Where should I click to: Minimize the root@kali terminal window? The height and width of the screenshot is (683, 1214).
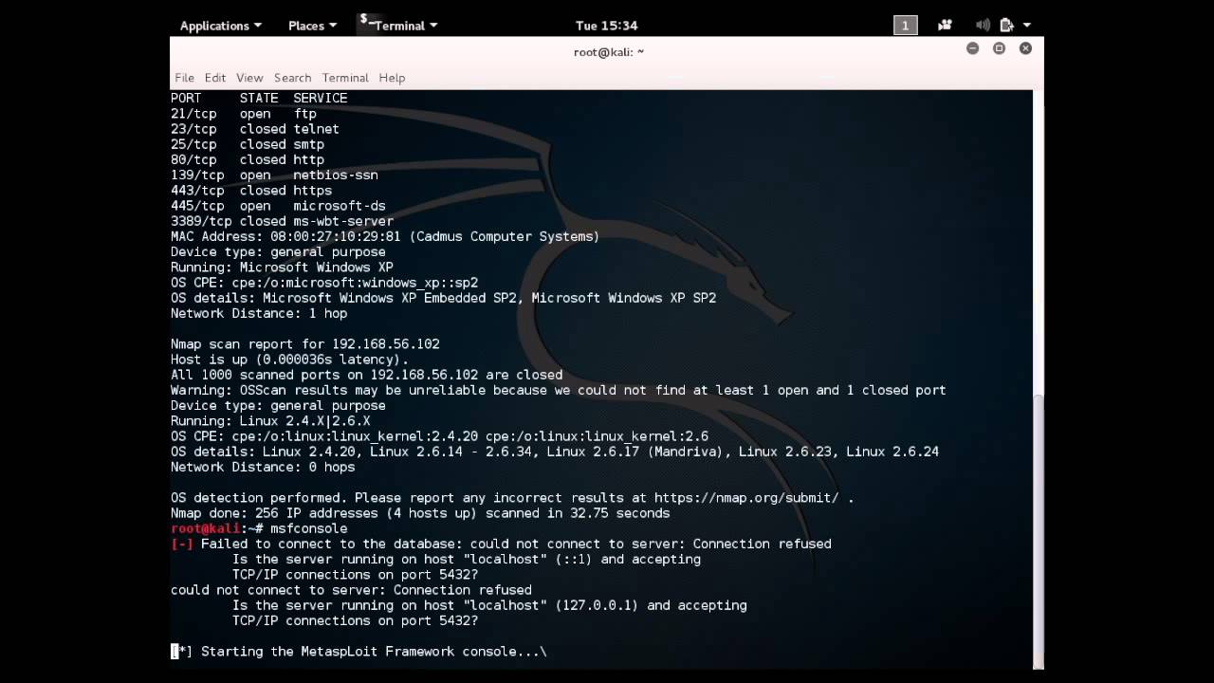tap(972, 48)
